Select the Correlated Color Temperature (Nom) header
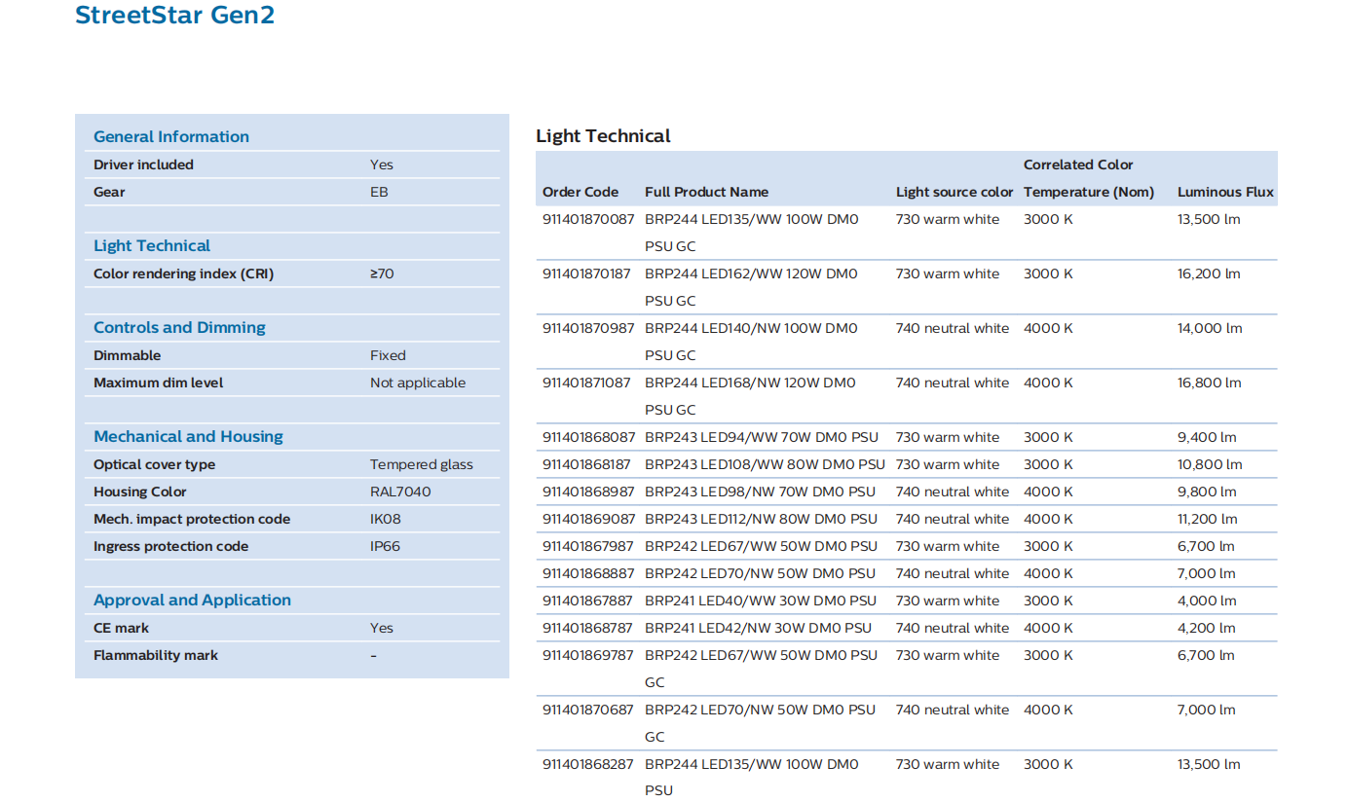Screen dimensions: 1348x802 (x=1089, y=178)
